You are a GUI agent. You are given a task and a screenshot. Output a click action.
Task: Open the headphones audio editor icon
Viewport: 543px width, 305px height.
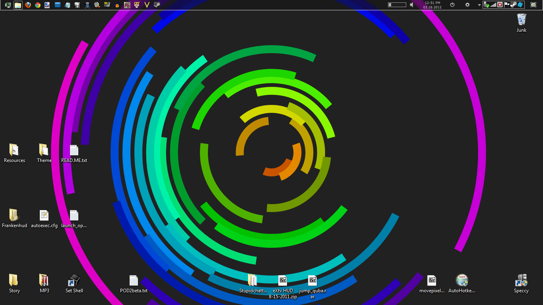pos(117,5)
